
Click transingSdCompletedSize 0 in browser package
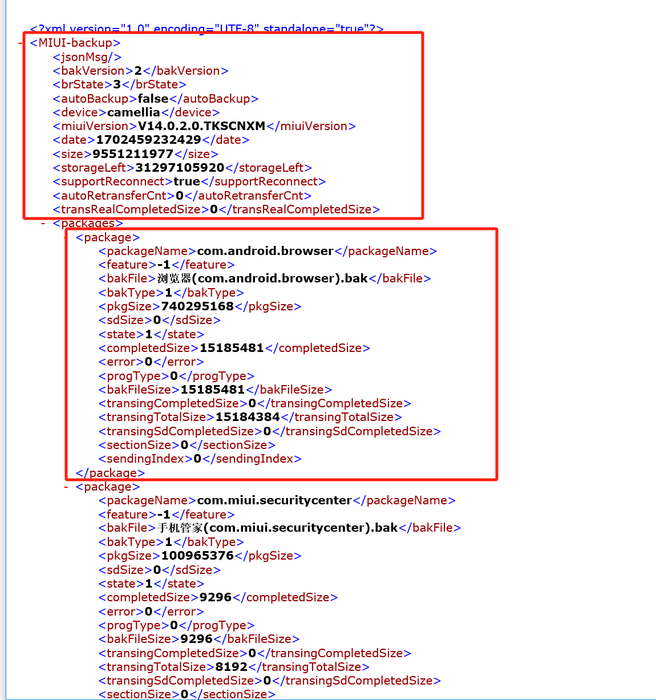267,431
